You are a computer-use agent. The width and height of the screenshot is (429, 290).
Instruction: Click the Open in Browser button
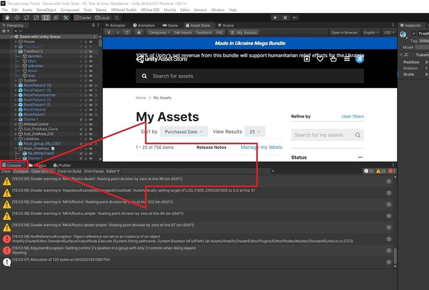click(x=344, y=32)
